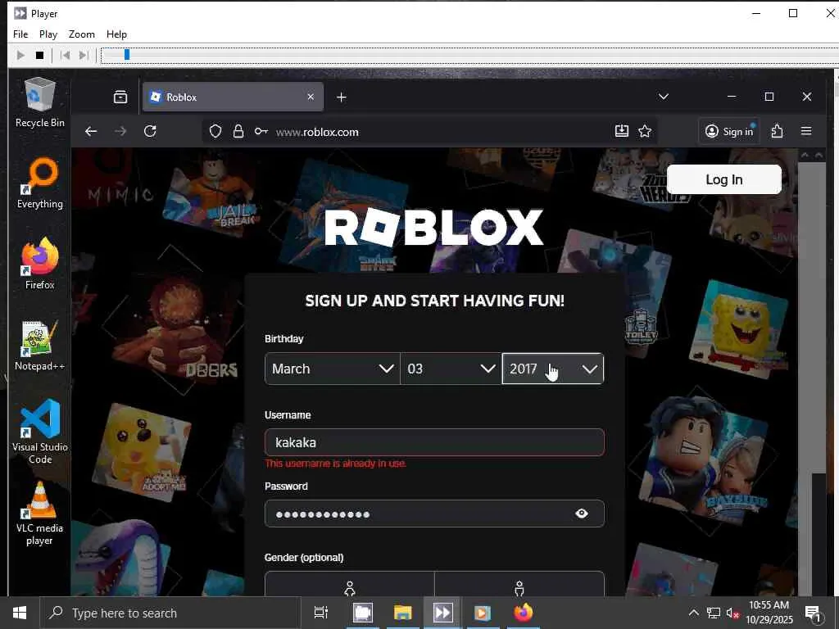Screen dimensions: 839x629
Task: Select the male gender option
Action: click(x=519, y=584)
